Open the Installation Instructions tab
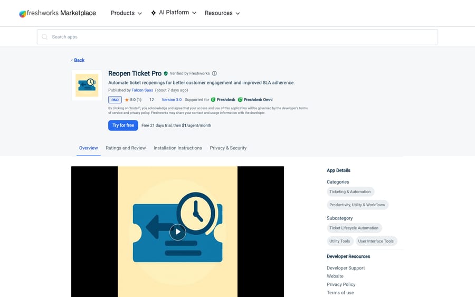475x297 pixels. 177,148
